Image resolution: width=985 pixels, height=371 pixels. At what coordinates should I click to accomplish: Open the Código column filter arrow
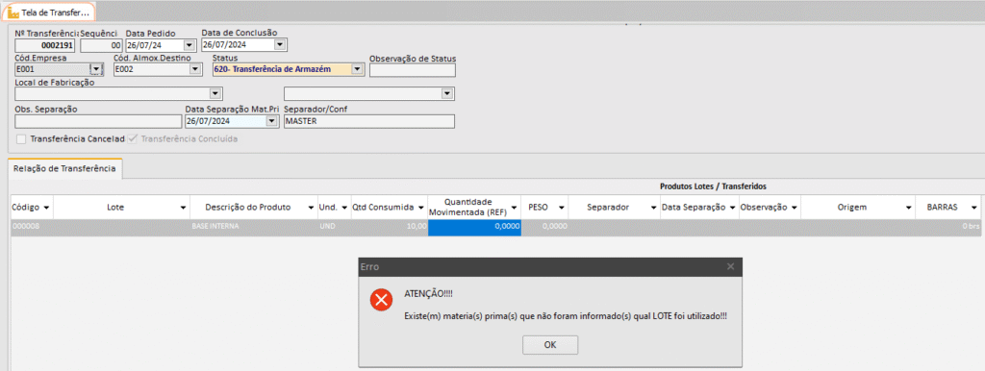(47, 208)
